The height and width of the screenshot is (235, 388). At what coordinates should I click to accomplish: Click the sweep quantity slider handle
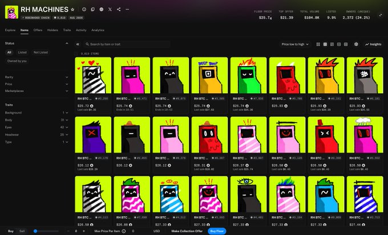pyautogui.click(x=35, y=231)
